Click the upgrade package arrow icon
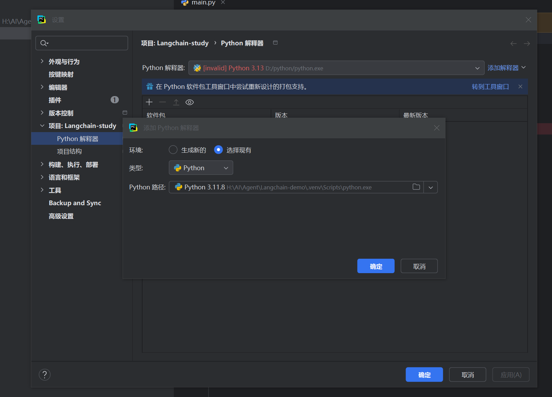 click(x=176, y=102)
